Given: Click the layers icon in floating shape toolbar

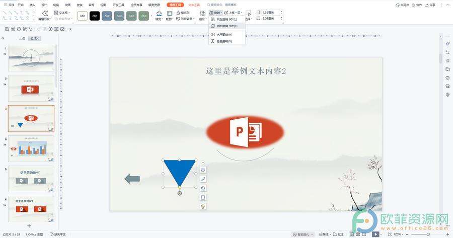Looking at the screenshot, I should pos(203,170).
